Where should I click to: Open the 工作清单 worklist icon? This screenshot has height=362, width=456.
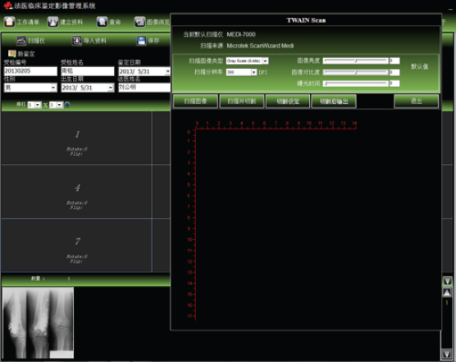pos(9,22)
